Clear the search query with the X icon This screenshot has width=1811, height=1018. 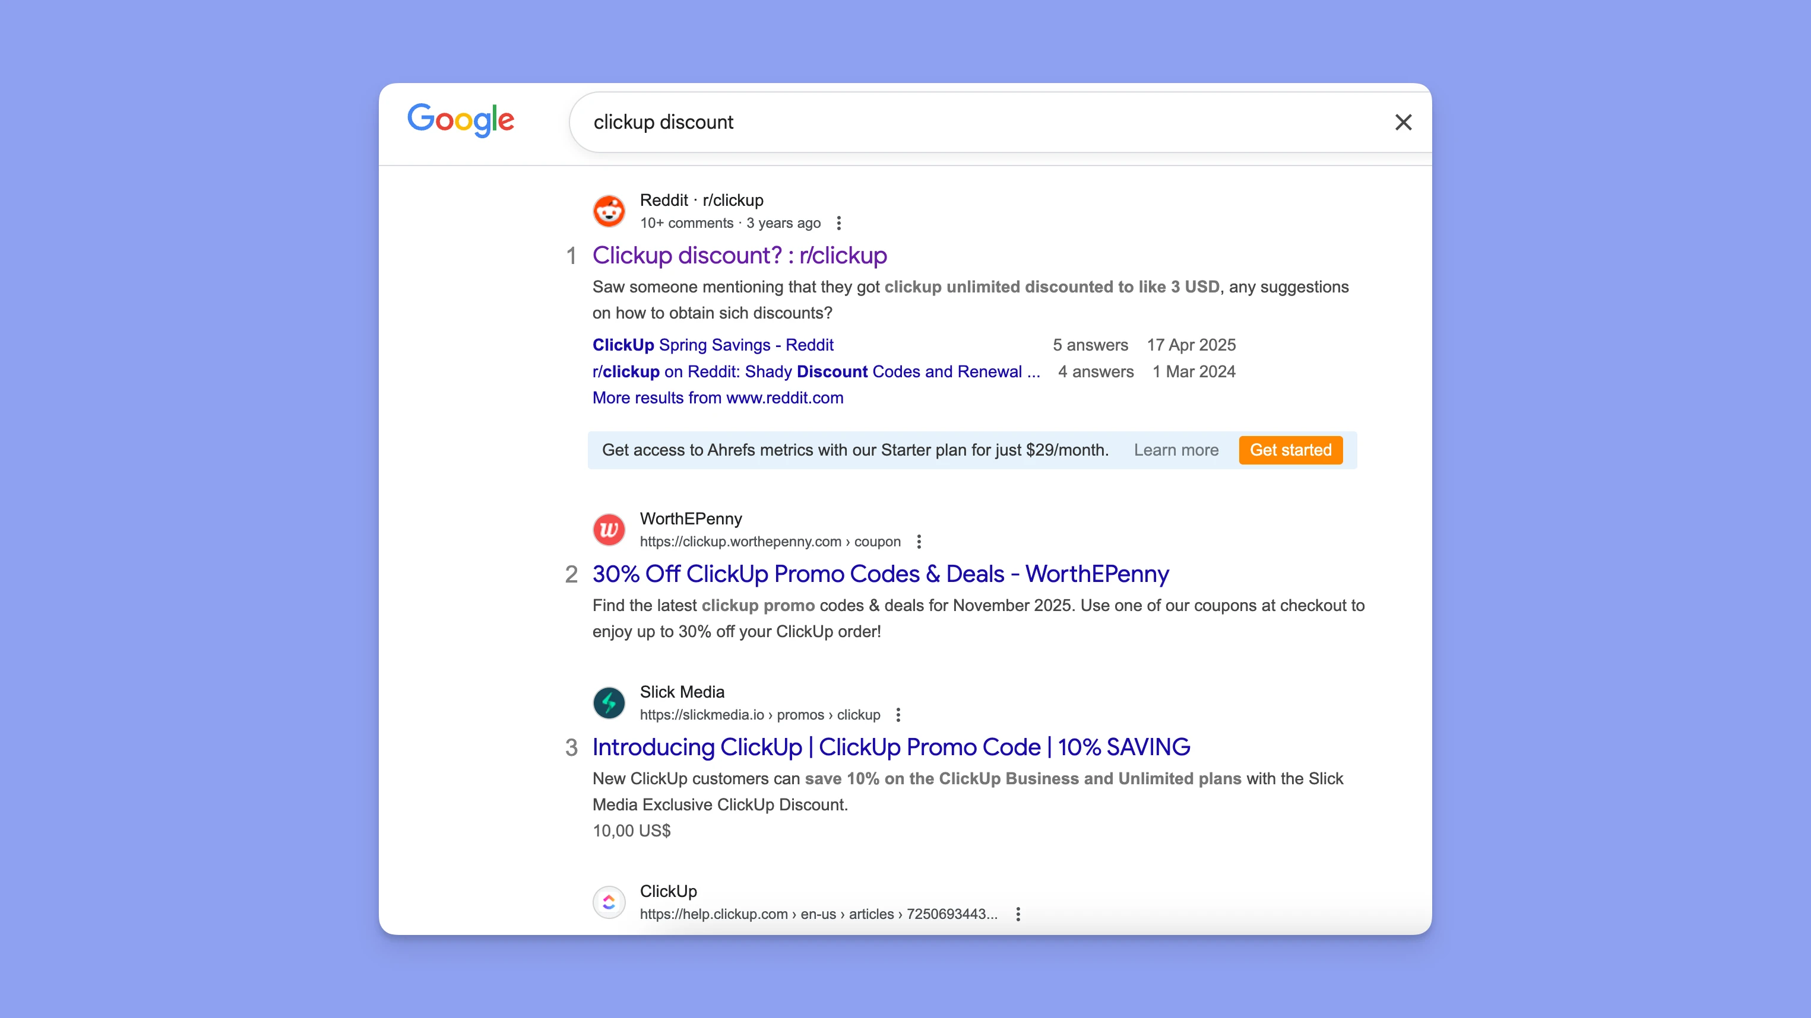coord(1403,122)
